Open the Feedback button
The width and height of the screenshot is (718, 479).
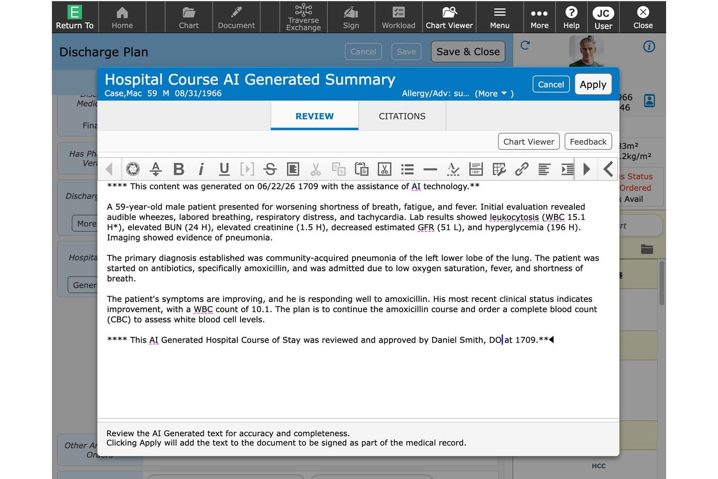tap(588, 142)
